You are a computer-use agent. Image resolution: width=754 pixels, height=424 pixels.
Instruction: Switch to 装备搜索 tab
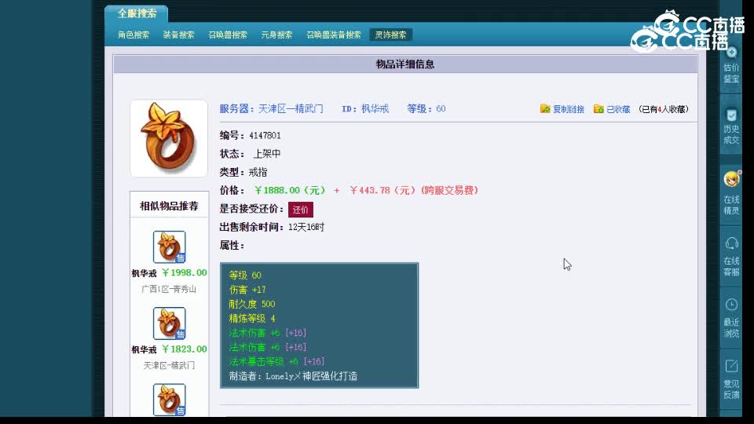point(178,35)
